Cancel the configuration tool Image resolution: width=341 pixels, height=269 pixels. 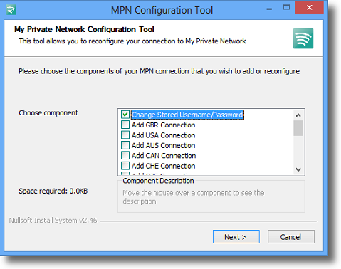tap(291, 237)
